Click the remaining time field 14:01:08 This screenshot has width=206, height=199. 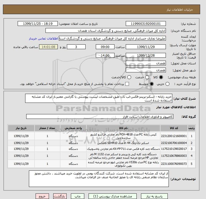tap(48, 47)
